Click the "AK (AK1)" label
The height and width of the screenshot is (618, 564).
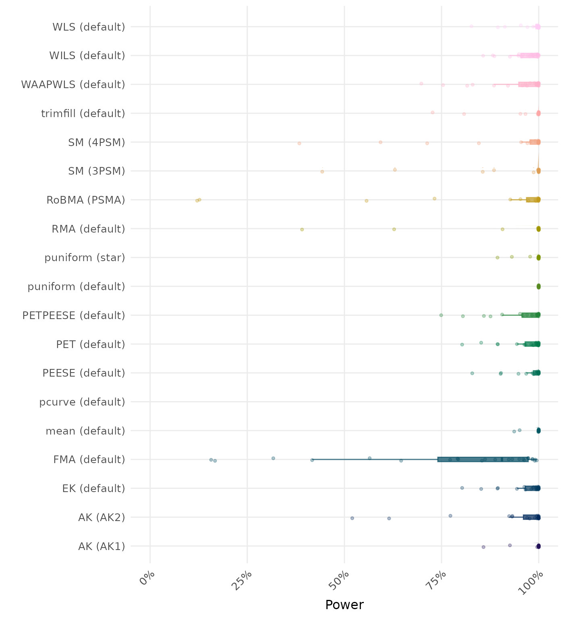tap(102, 546)
